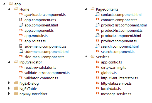The height and width of the screenshot is (103, 152).
Task: Open http-data.service.ts file
Action: pyautogui.click(x=116, y=83)
